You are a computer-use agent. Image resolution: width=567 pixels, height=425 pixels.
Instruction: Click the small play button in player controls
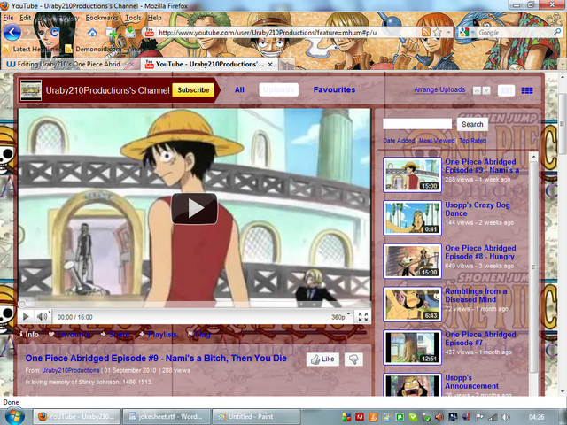(x=26, y=317)
